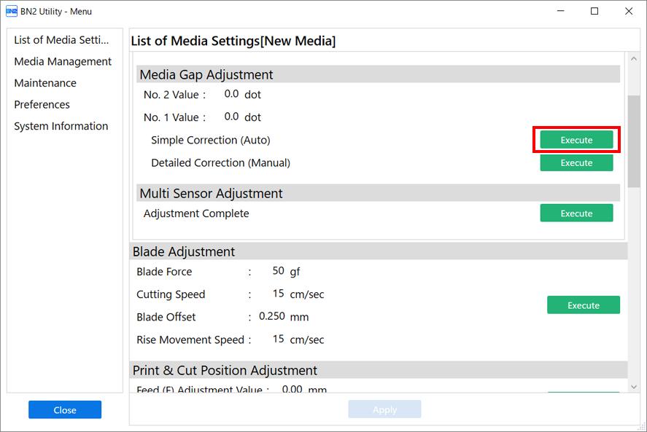Screen dimensions: 647x432
Task: Click the Adjustment Complete status text
Action: (196, 213)
